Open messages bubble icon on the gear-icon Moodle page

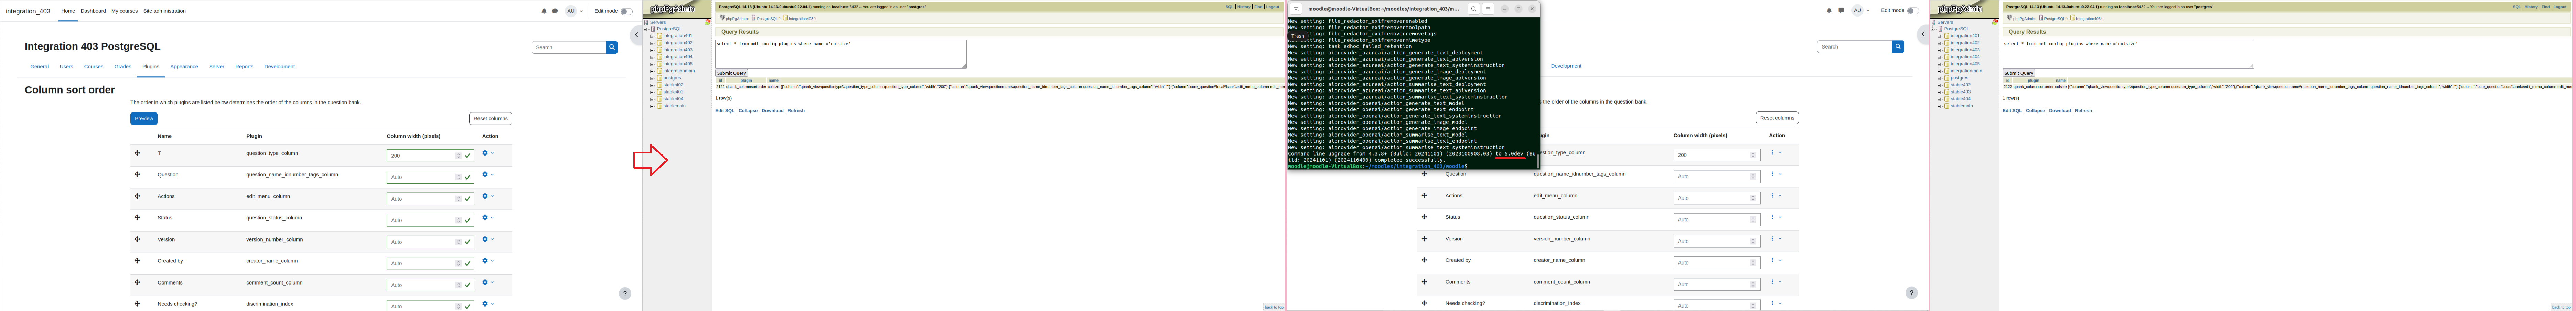tap(555, 11)
